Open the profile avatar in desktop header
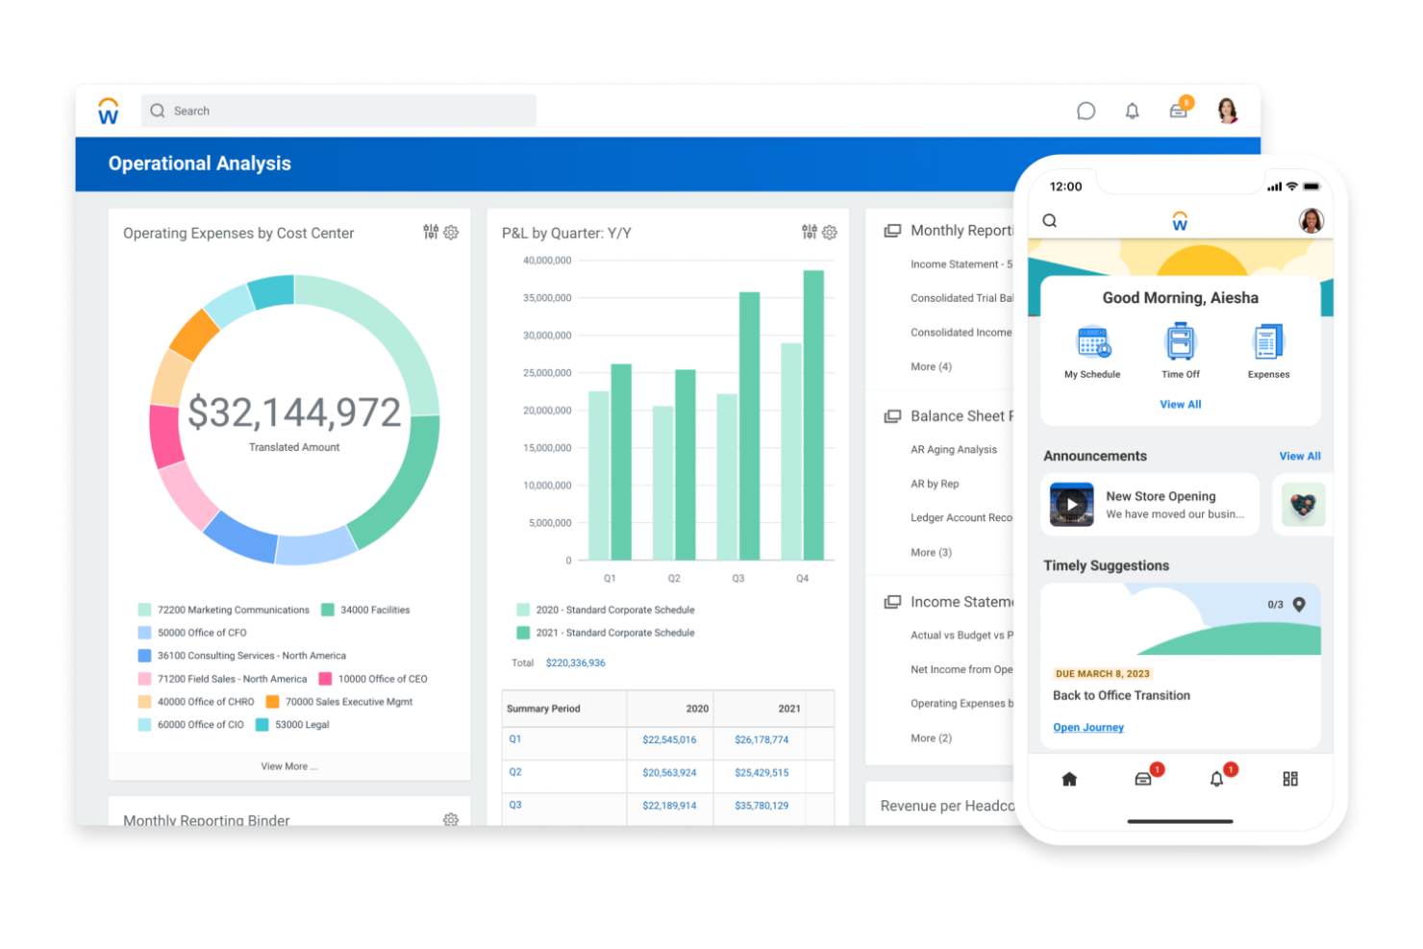The width and height of the screenshot is (1423, 949). tap(1227, 111)
